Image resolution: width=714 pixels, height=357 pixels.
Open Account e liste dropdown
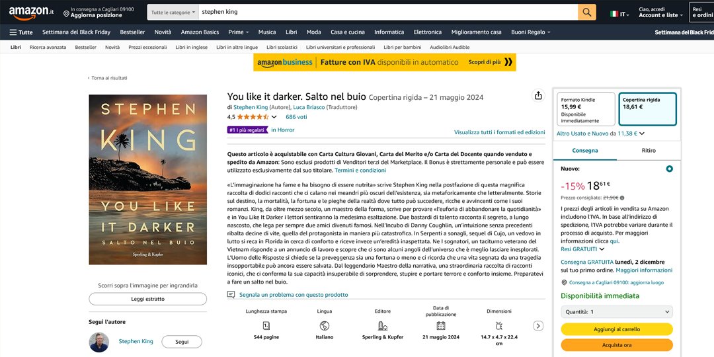click(x=660, y=13)
